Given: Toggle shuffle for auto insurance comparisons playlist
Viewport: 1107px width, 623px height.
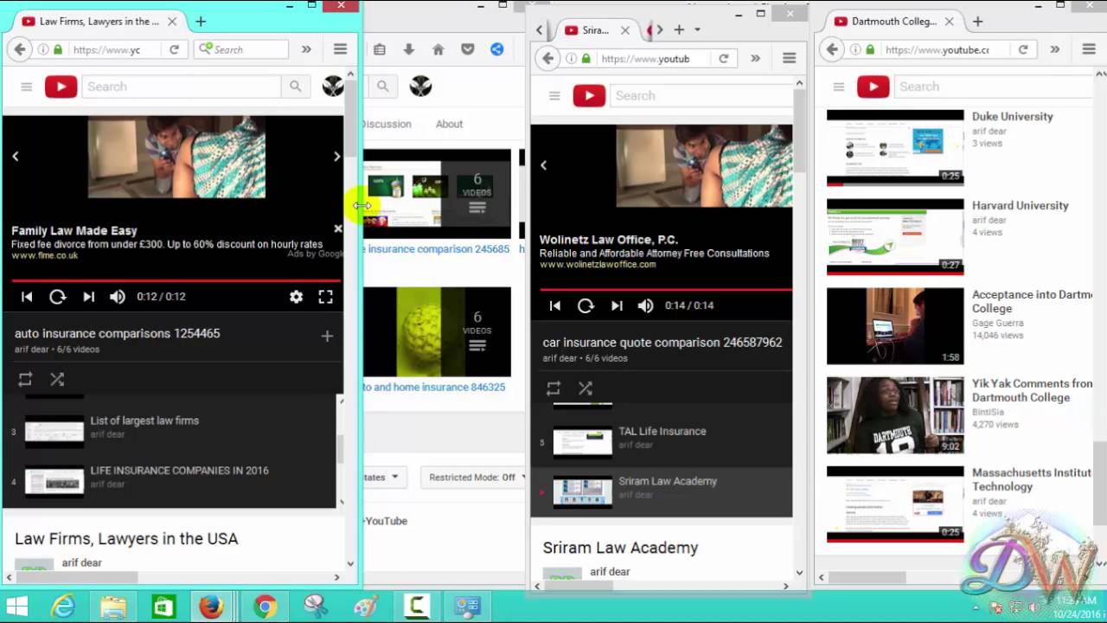Looking at the screenshot, I should point(57,379).
